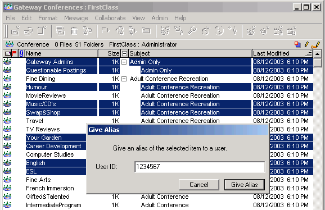This screenshot has width=325, height=210.
Task: Sort by the Size column header
Action: click(109, 53)
